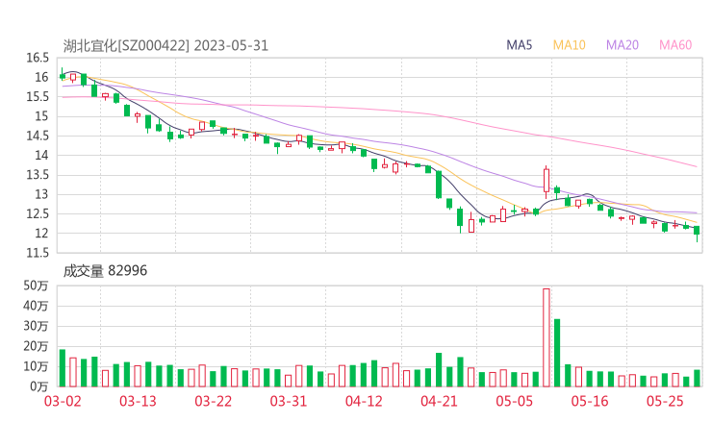Click the 05-25 date axis label
712x423 pixels.
point(665,401)
